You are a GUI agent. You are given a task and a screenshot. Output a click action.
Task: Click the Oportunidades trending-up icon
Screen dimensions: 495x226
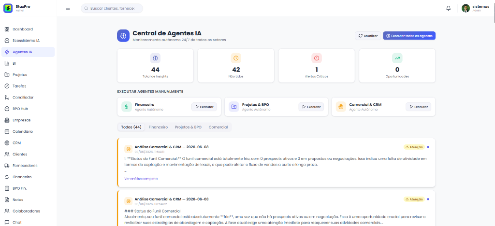(397, 58)
